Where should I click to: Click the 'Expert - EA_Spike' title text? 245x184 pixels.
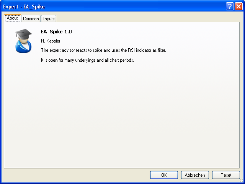pyautogui.click(x=24, y=7)
